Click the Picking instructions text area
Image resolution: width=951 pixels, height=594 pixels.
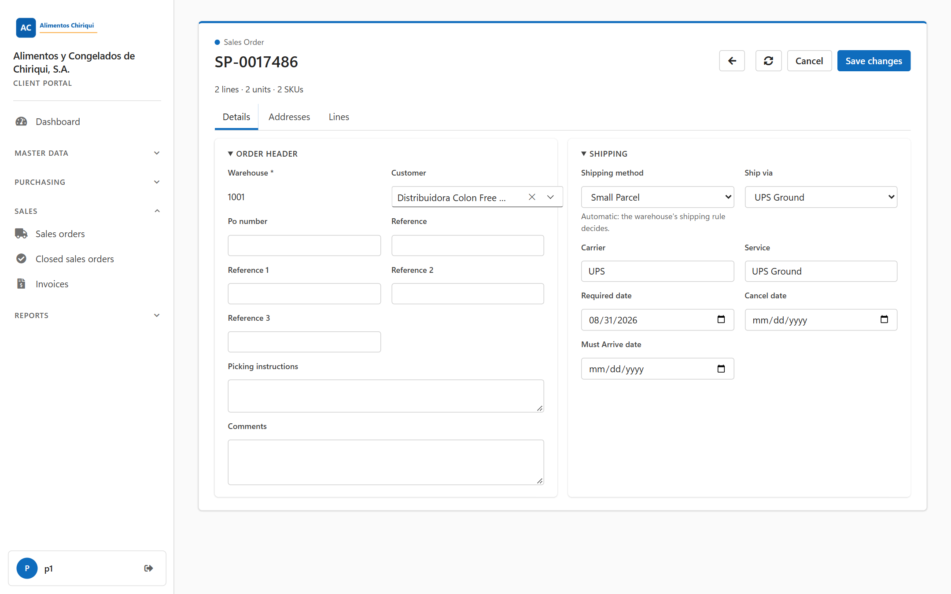[x=386, y=396]
